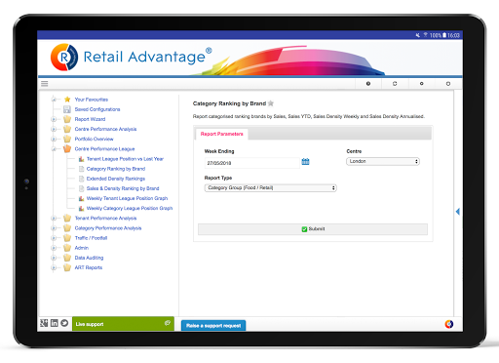Click the blue arrow on the right edge
Screen dimensions: 499x363
pos(458,212)
